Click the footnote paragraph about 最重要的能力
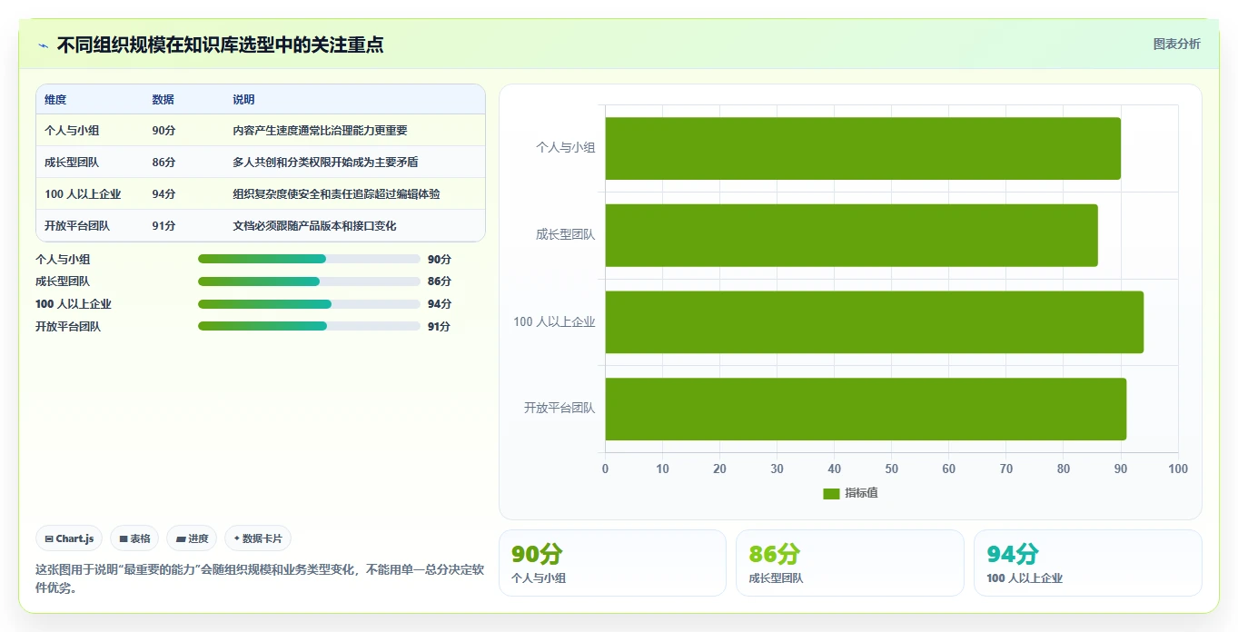The width and height of the screenshot is (1238, 632). tap(260, 578)
